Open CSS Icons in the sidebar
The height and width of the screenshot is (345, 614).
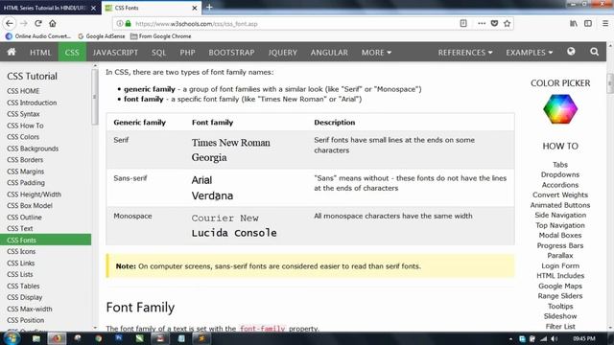click(x=21, y=251)
